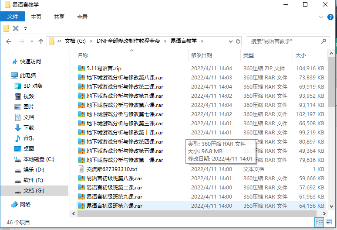Select 地下城游戏分析与修改第一课.rar

(125, 160)
